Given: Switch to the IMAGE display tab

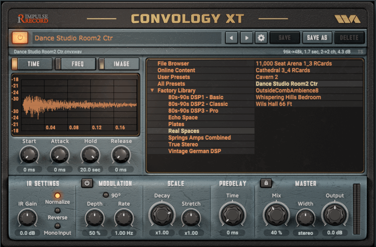Looking at the screenshot, I should pos(120,64).
